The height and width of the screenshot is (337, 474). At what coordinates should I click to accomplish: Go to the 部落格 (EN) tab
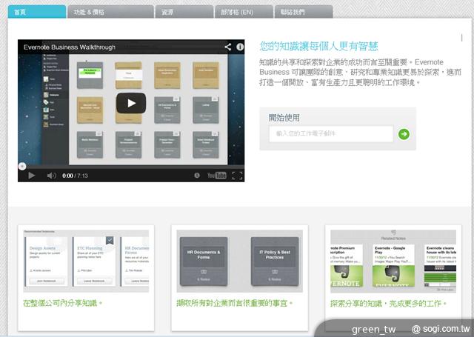pyautogui.click(x=244, y=12)
